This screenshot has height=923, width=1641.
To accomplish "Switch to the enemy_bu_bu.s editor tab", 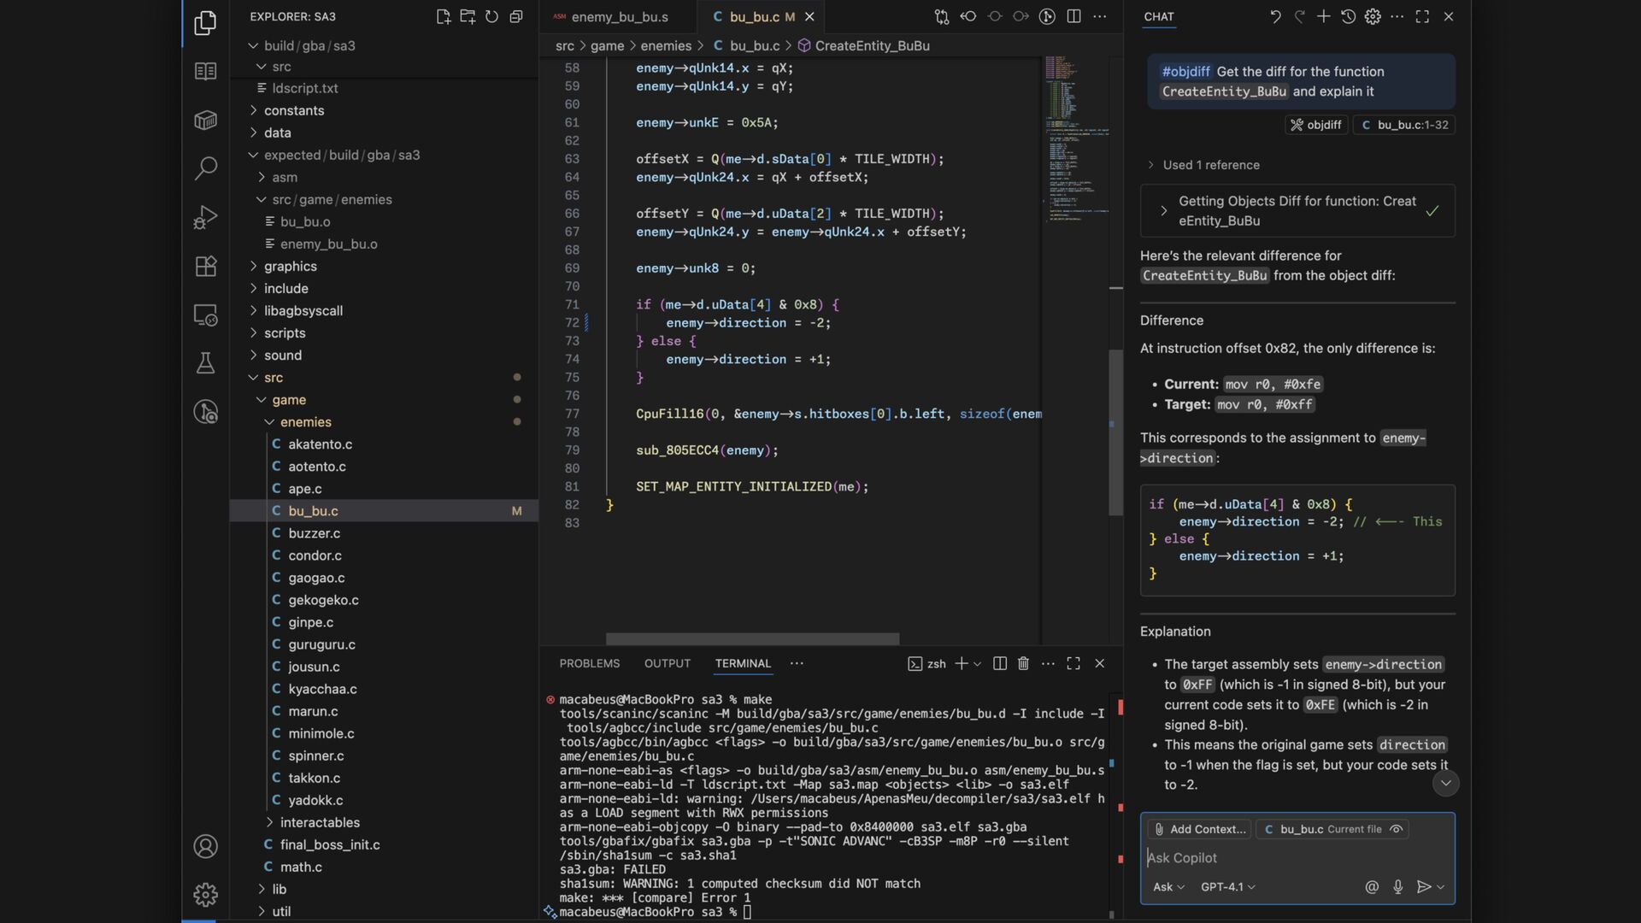I will pyautogui.click(x=619, y=16).
